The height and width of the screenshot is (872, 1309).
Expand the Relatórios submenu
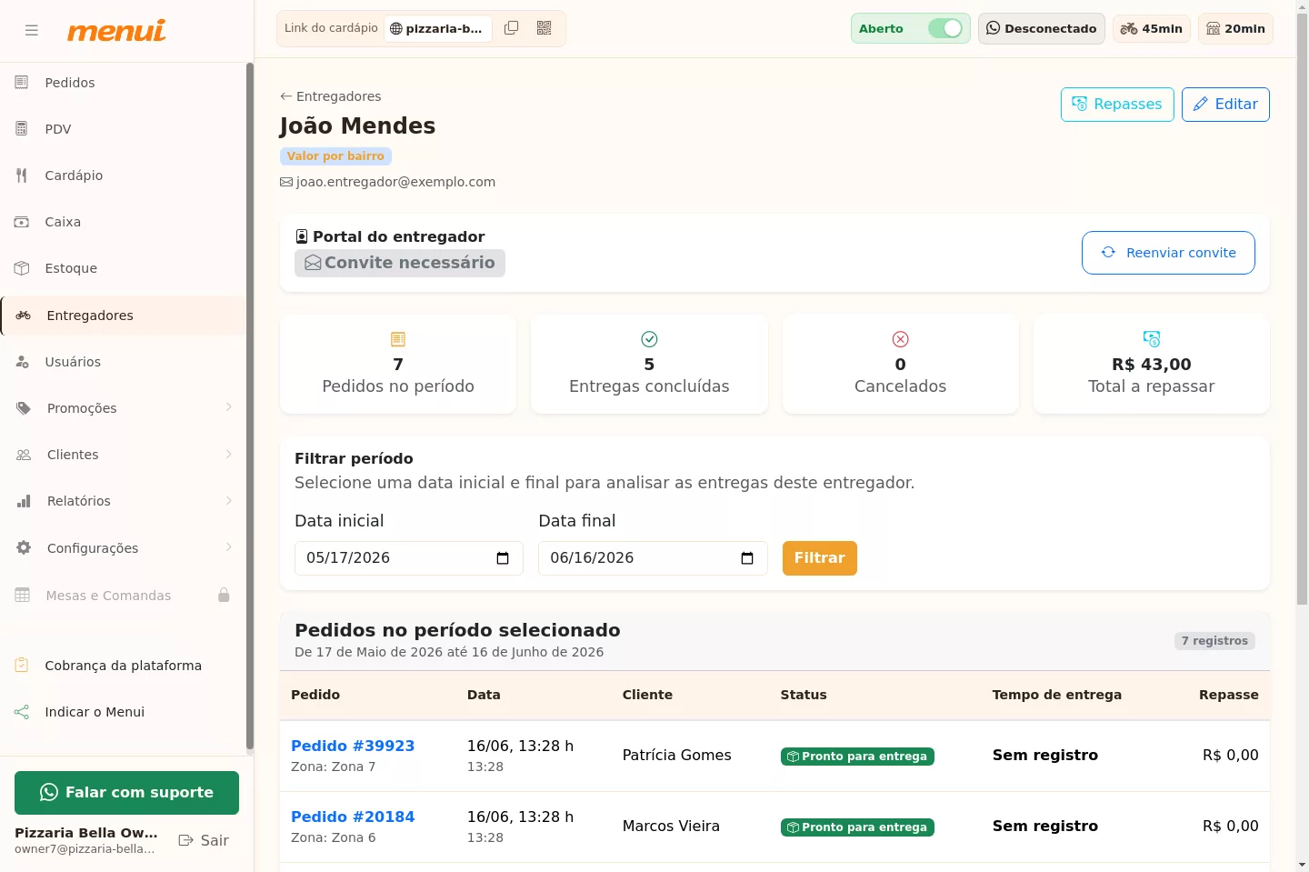[228, 500]
